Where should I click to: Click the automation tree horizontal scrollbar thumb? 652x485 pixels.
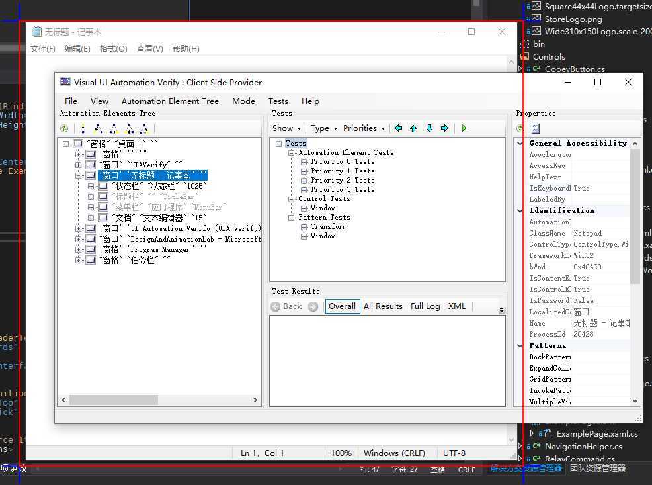tap(114, 400)
